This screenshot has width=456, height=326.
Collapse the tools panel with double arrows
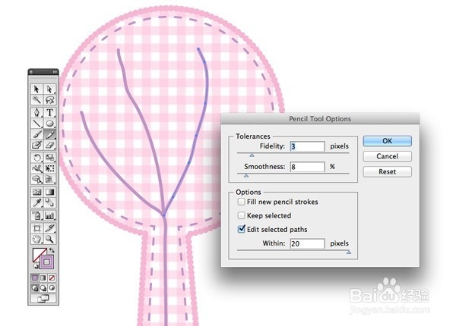55,71
